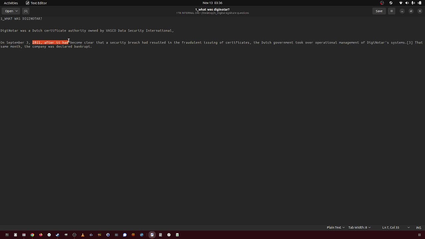Click the optical disc icon in the dock
Screen dimensions: 425x239
(169, 235)
